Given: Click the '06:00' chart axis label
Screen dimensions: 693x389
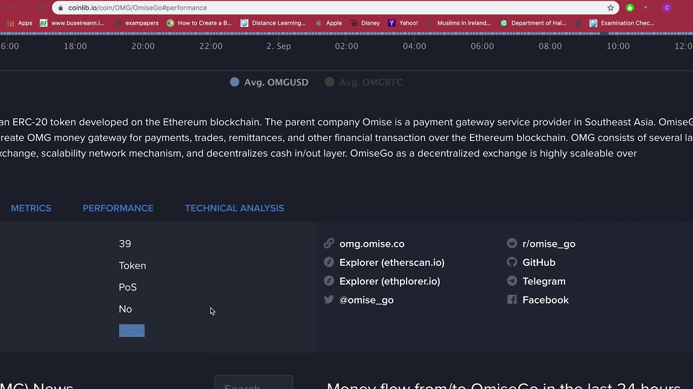Looking at the screenshot, I should tap(482, 46).
